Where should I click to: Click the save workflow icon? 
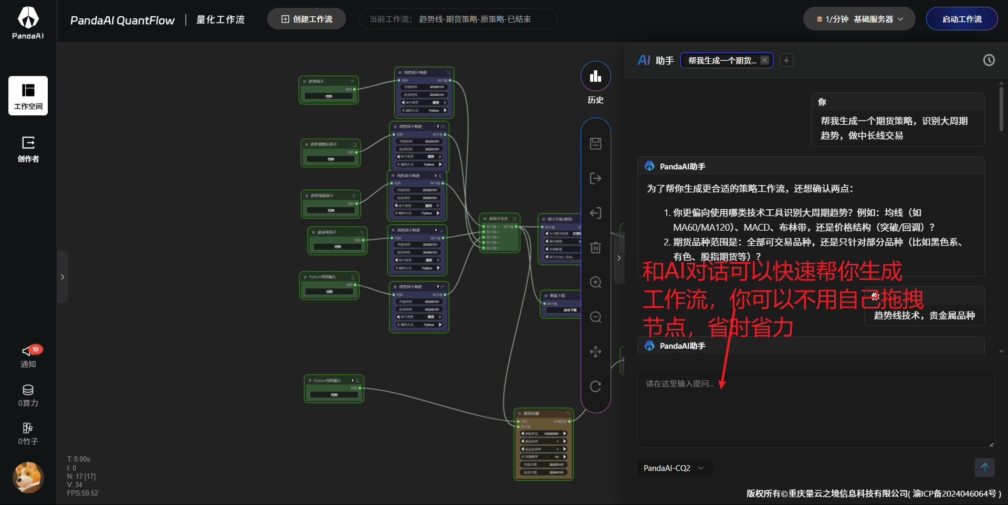[595, 144]
